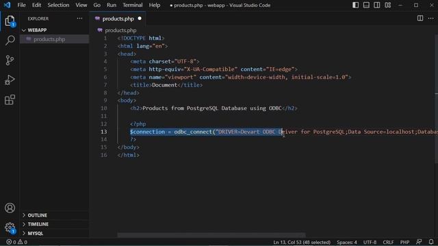Open the Run menu
The image size is (438, 246).
click(111, 5)
